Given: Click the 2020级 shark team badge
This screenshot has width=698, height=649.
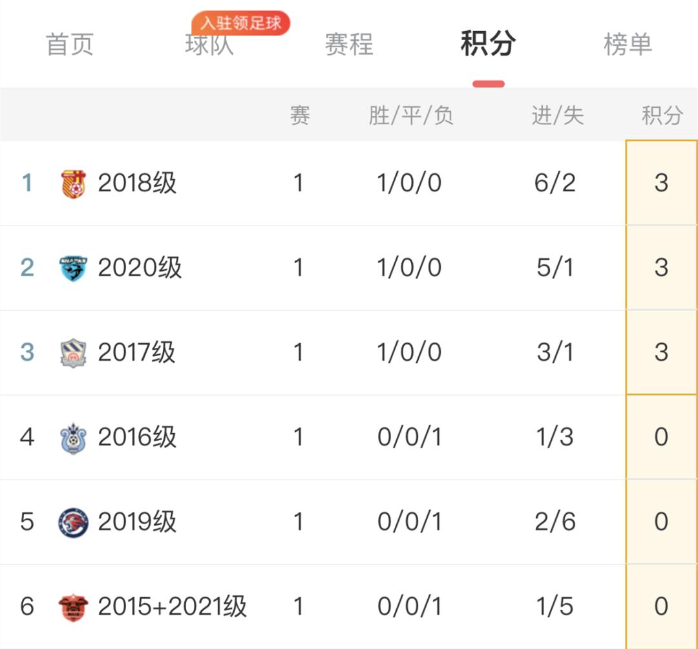Looking at the screenshot, I should click(73, 268).
